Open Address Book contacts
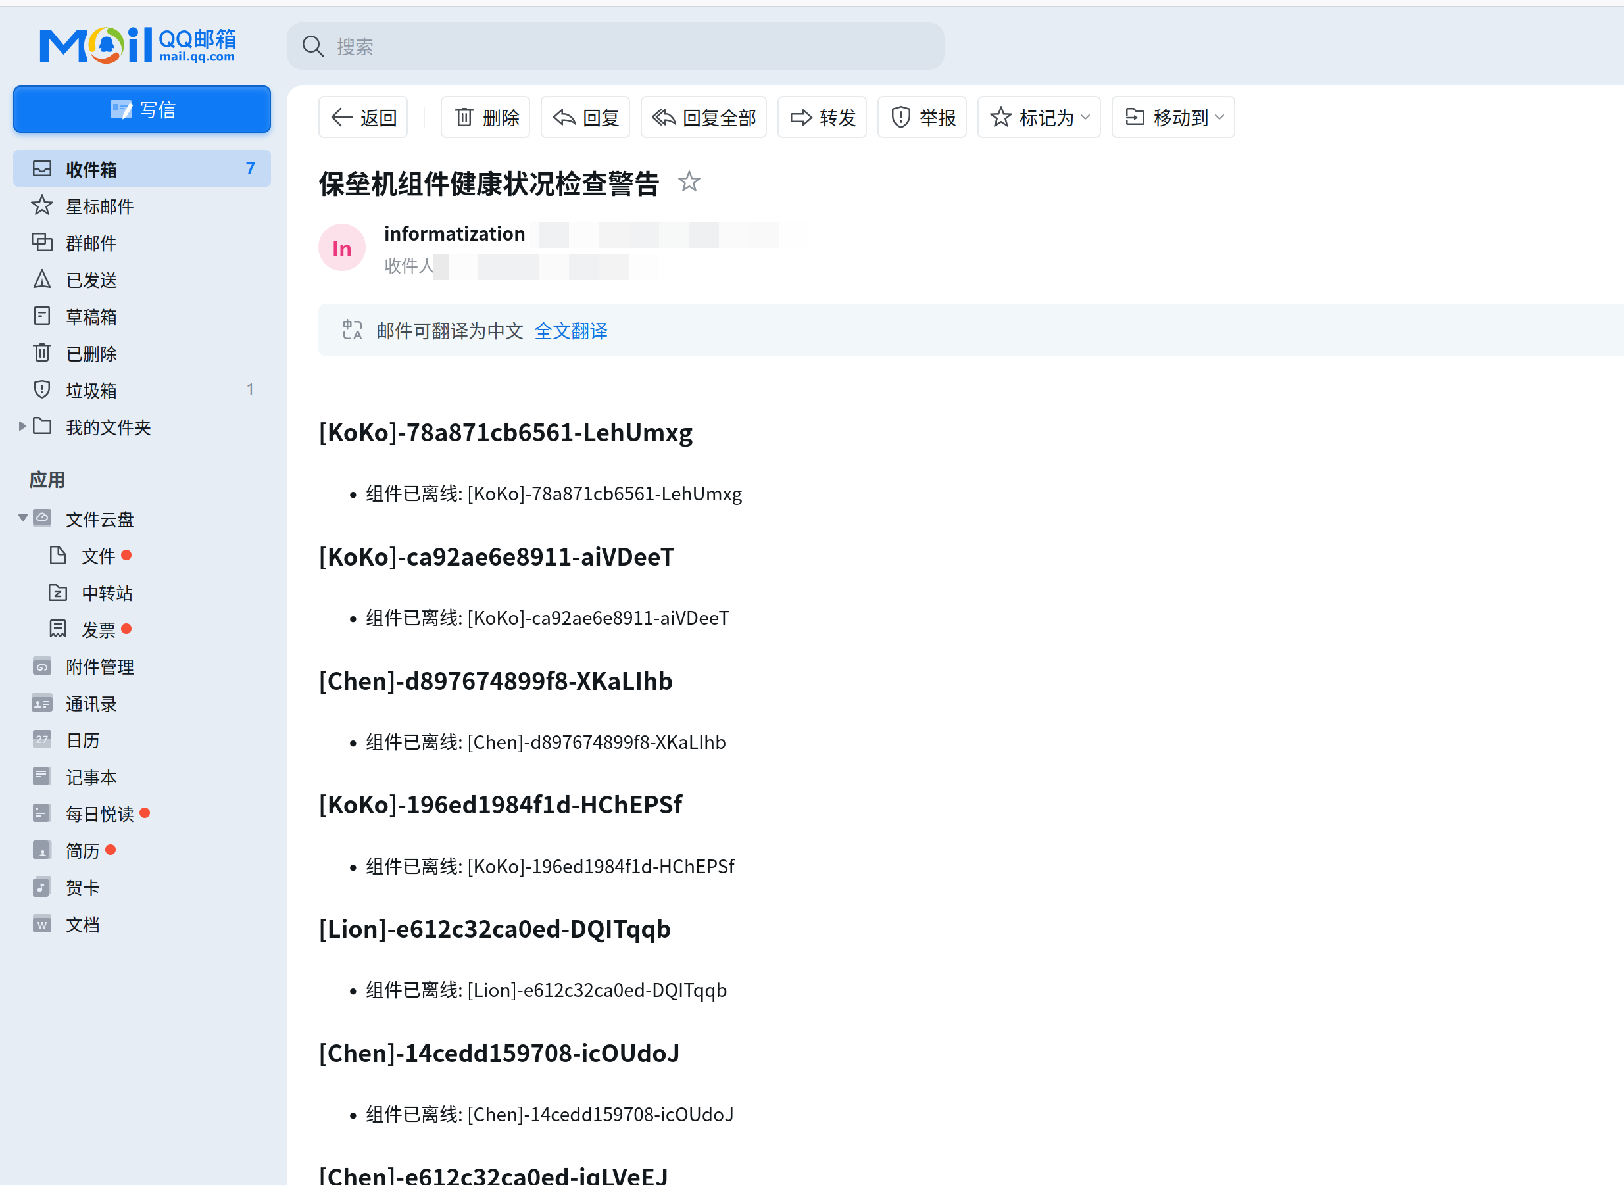Viewport: 1624px width, 1185px height. (x=91, y=704)
